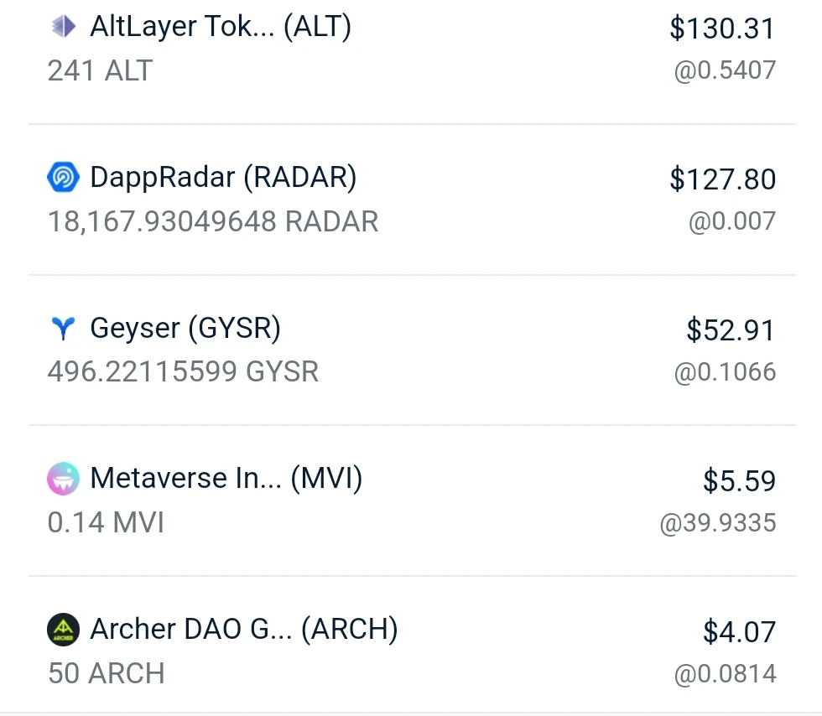Viewport: 822px width, 716px height.
Task: Open the Metaverse In... (MVI) token name
Action: coord(226,479)
